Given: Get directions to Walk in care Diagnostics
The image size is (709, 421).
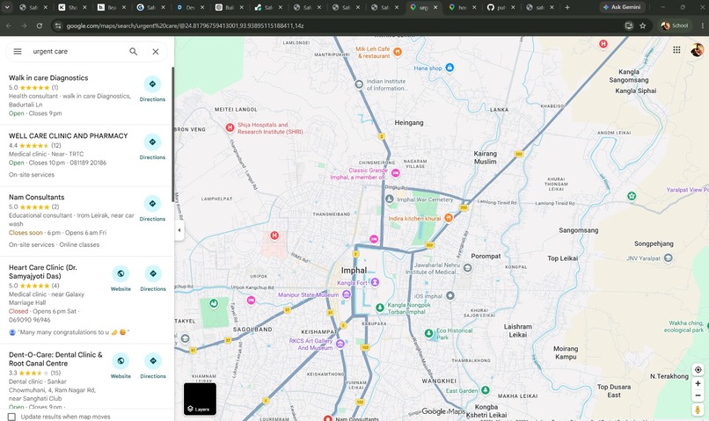Looking at the screenshot, I should (x=152, y=89).
